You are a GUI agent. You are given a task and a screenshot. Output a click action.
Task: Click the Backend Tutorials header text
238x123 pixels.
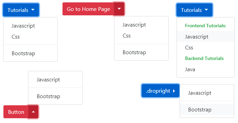click(x=204, y=58)
